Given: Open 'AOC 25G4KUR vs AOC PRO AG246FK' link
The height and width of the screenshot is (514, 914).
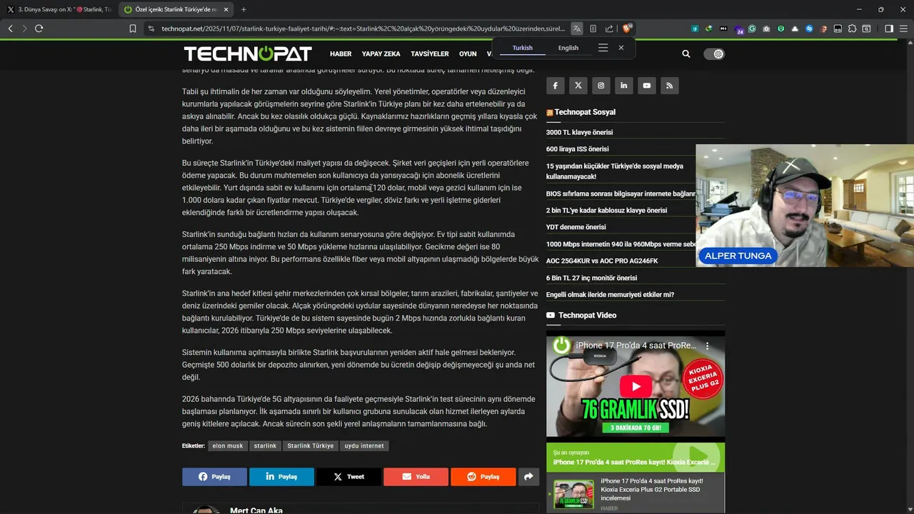Looking at the screenshot, I should click(602, 261).
